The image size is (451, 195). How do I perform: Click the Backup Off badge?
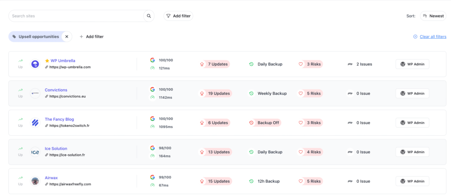tap(265, 123)
